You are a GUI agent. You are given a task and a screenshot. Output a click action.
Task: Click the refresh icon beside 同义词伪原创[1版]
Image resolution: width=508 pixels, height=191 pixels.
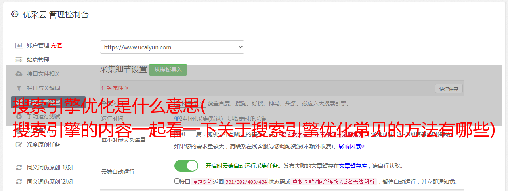(19, 167)
